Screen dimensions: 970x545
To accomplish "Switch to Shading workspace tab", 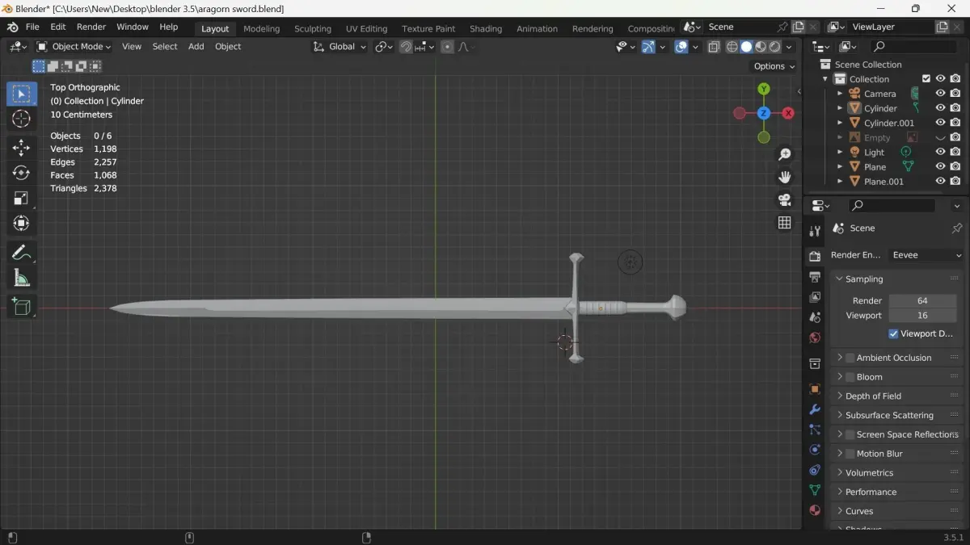I will click(486, 28).
